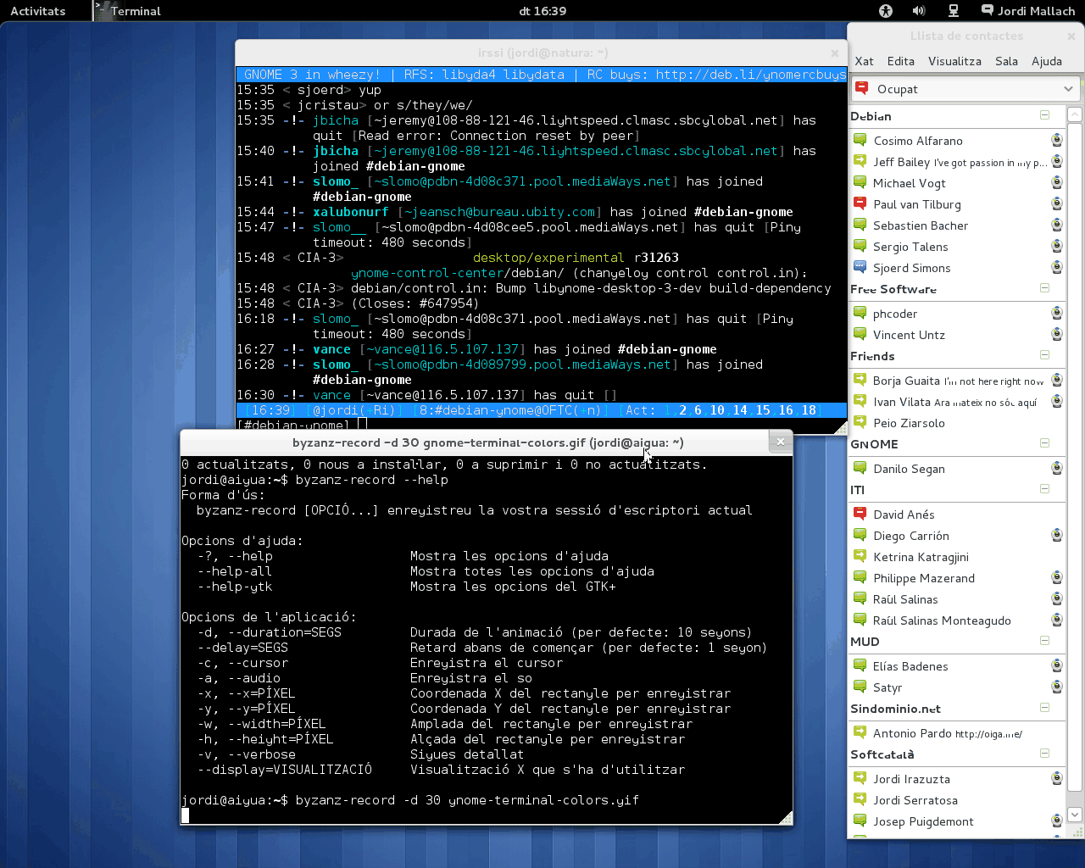Open the accessibility menu icon

click(886, 11)
